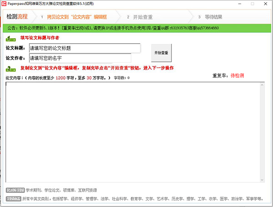Select step 2 开始查重 in the workflow bar

pos(140,17)
